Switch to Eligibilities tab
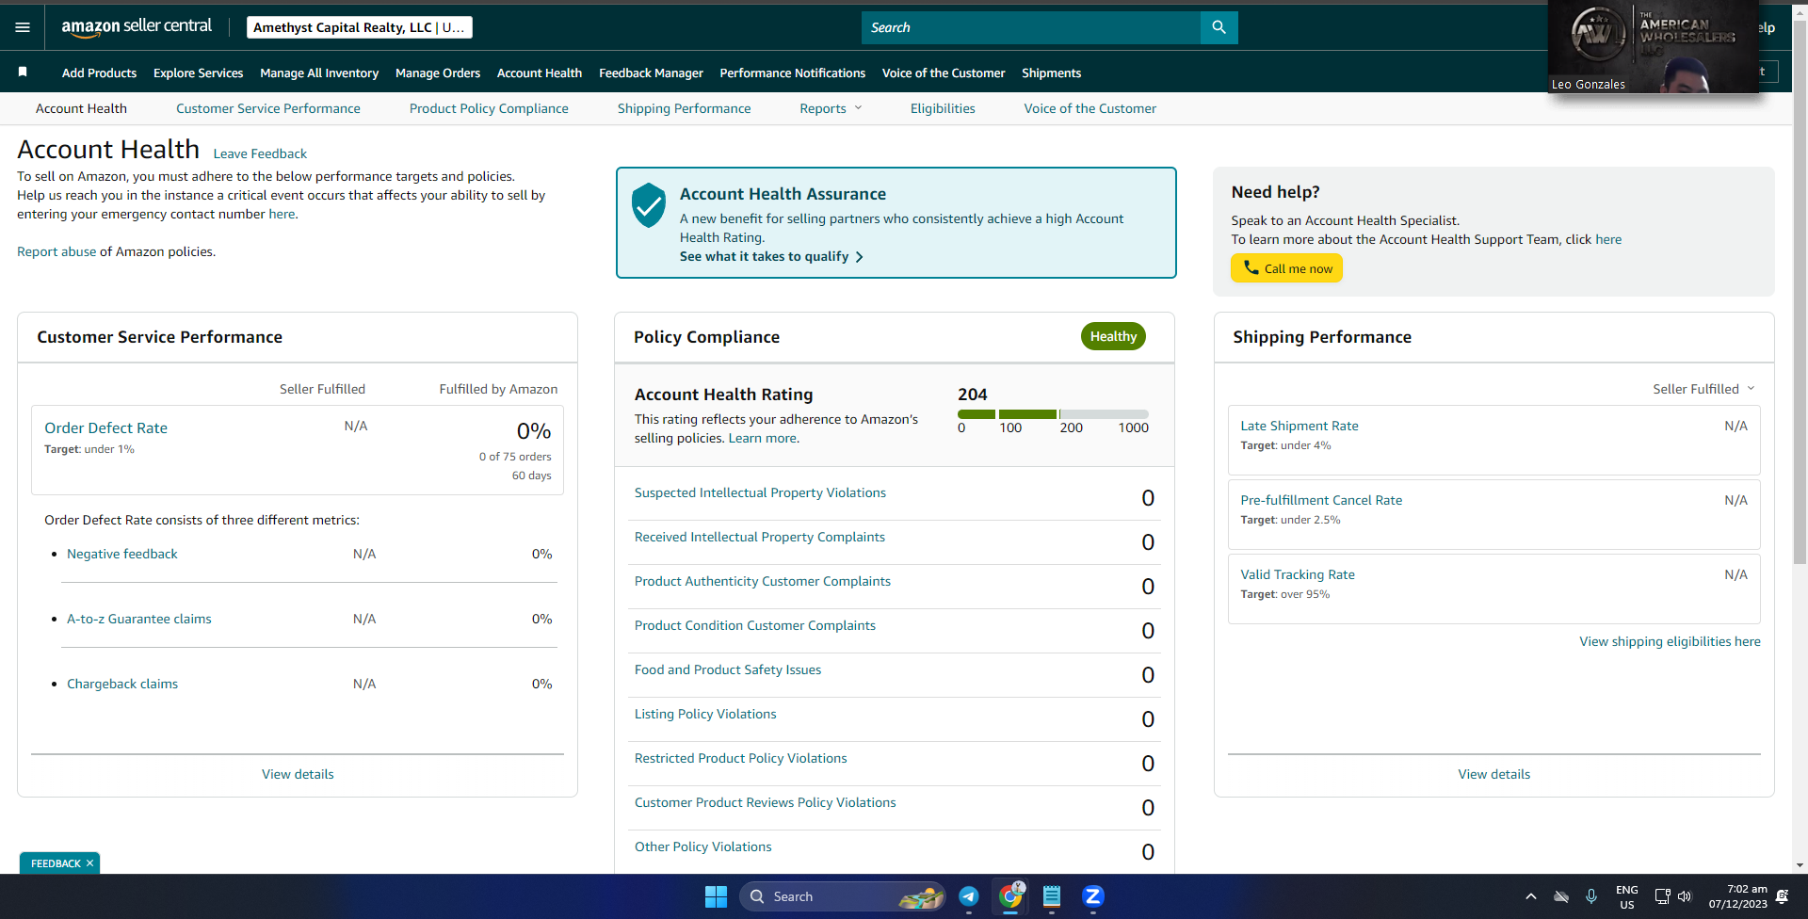 pyautogui.click(x=943, y=108)
